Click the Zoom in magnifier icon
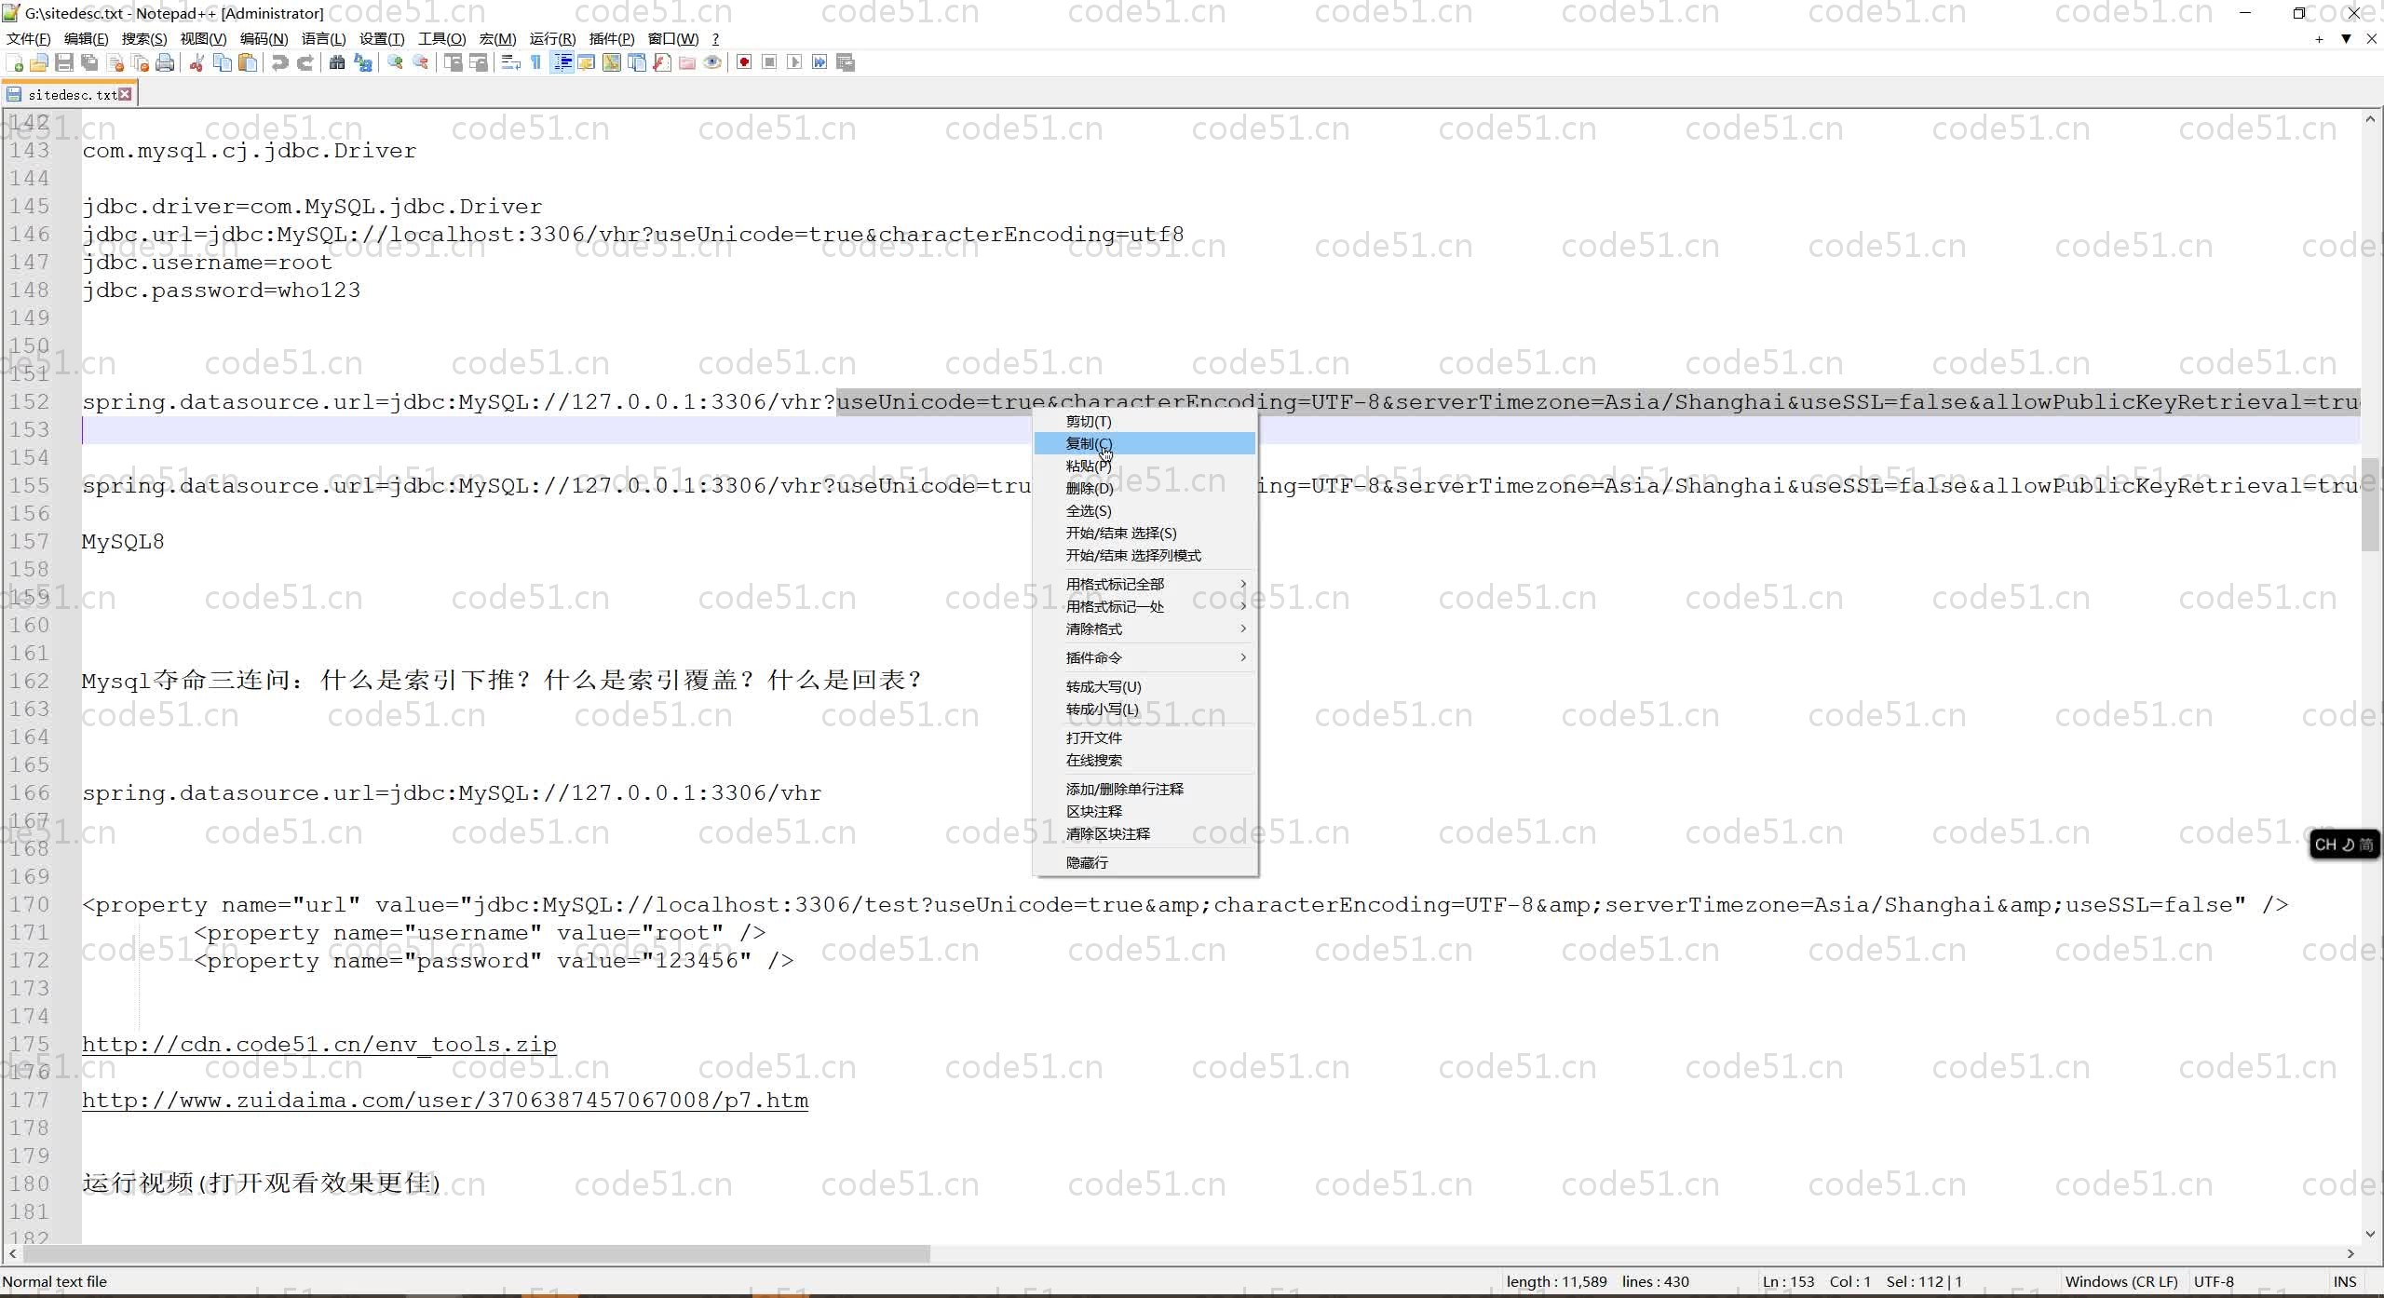This screenshot has width=2384, height=1298. 395,62
